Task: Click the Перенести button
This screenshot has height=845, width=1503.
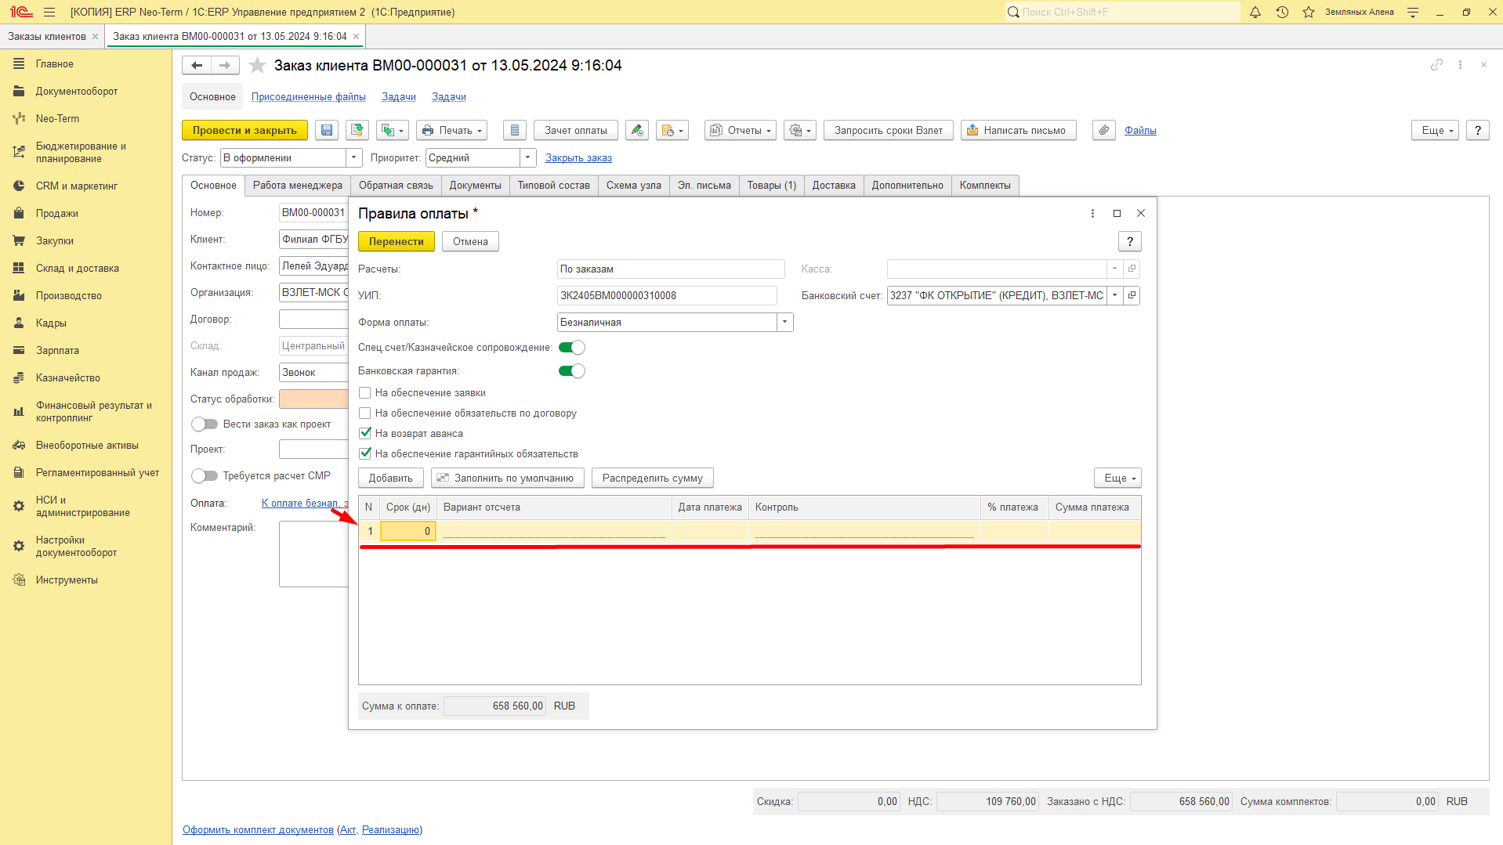Action: 397,242
